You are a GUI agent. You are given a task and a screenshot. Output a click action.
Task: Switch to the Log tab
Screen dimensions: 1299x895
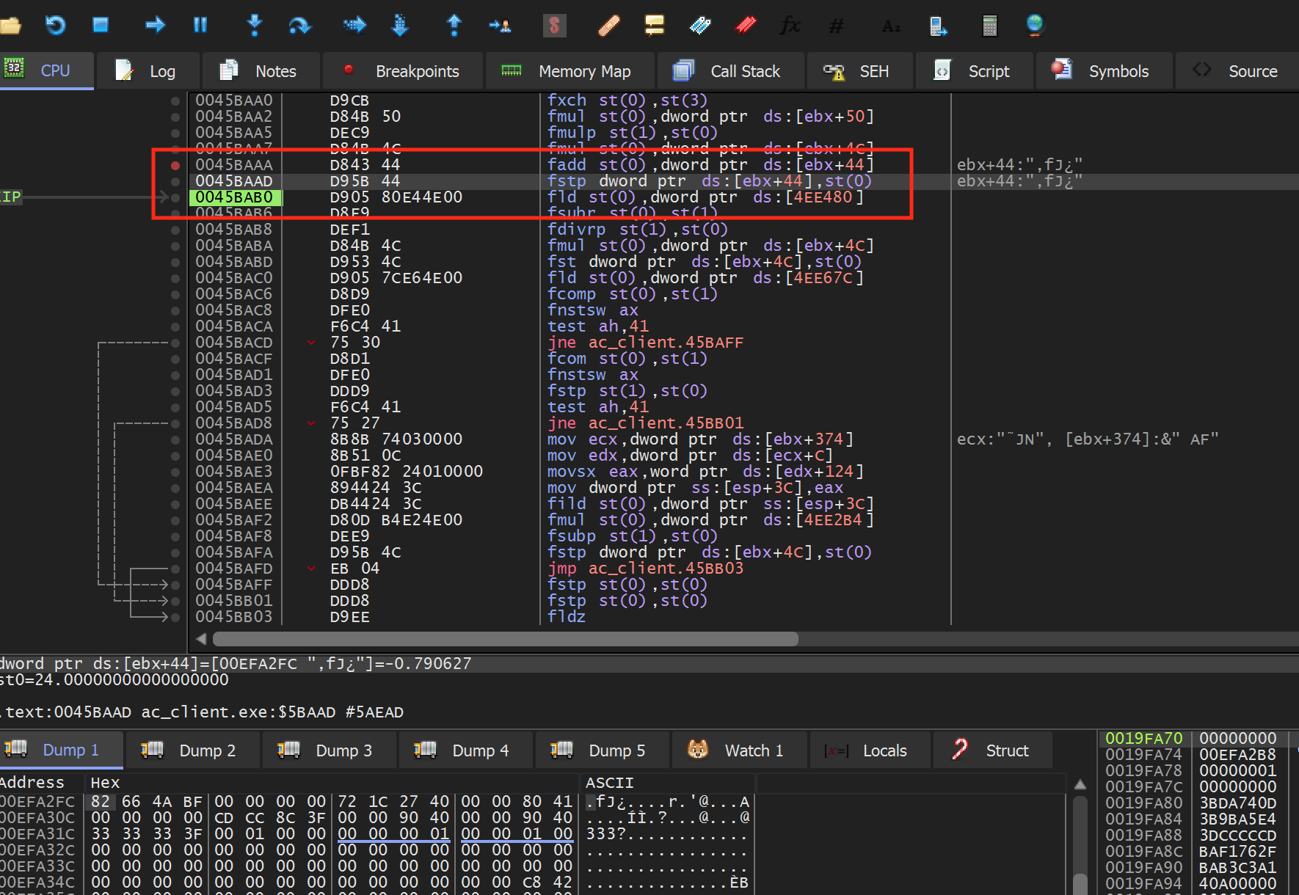tap(147, 71)
